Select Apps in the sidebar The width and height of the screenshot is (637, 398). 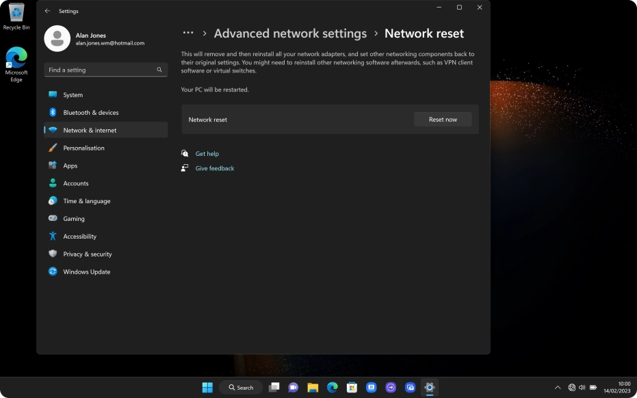70,166
